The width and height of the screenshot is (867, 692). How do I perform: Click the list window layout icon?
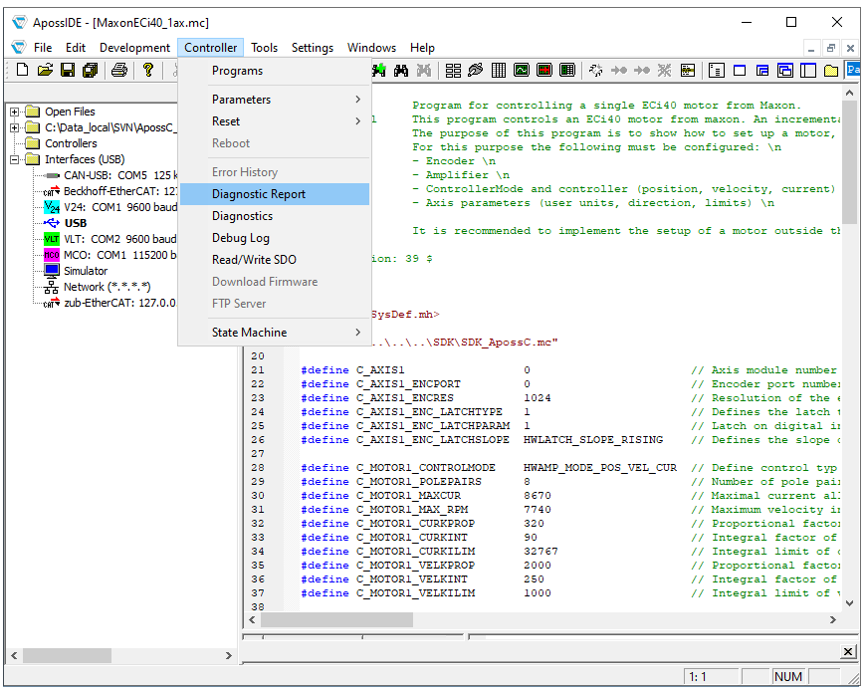pos(717,71)
